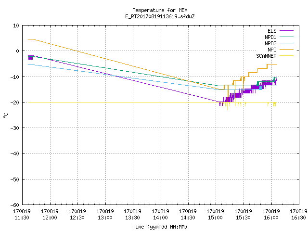Screen dimensions: 308x231
Task: Click the x-axis label 170819 15:00
Action: 216,215
